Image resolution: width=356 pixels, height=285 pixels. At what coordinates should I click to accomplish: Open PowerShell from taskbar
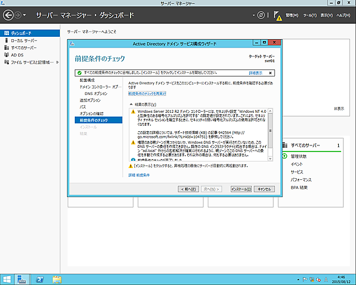click(x=40, y=279)
